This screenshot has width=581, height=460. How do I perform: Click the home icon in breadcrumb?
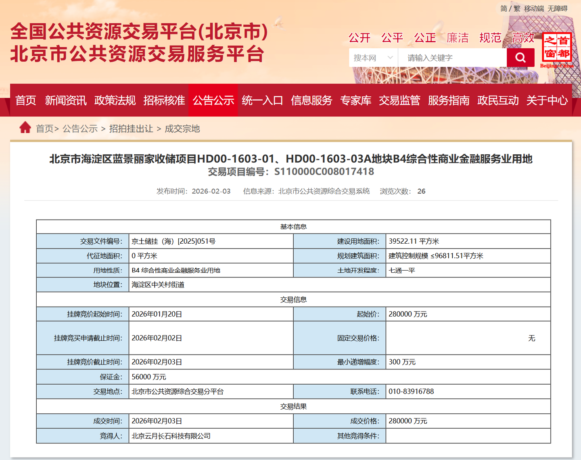pos(25,128)
